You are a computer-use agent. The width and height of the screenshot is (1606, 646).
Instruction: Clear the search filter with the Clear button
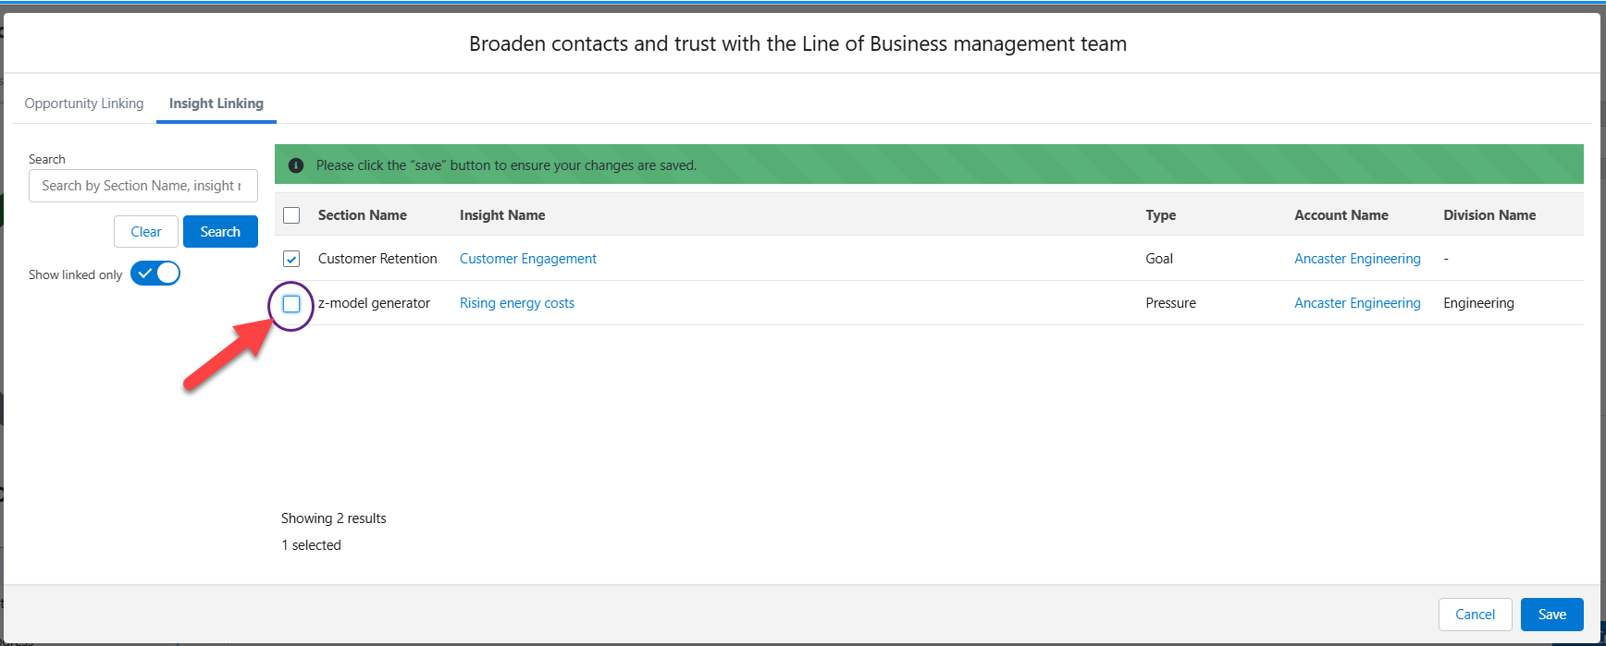click(x=146, y=232)
